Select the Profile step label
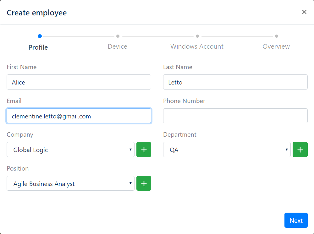 (38, 47)
